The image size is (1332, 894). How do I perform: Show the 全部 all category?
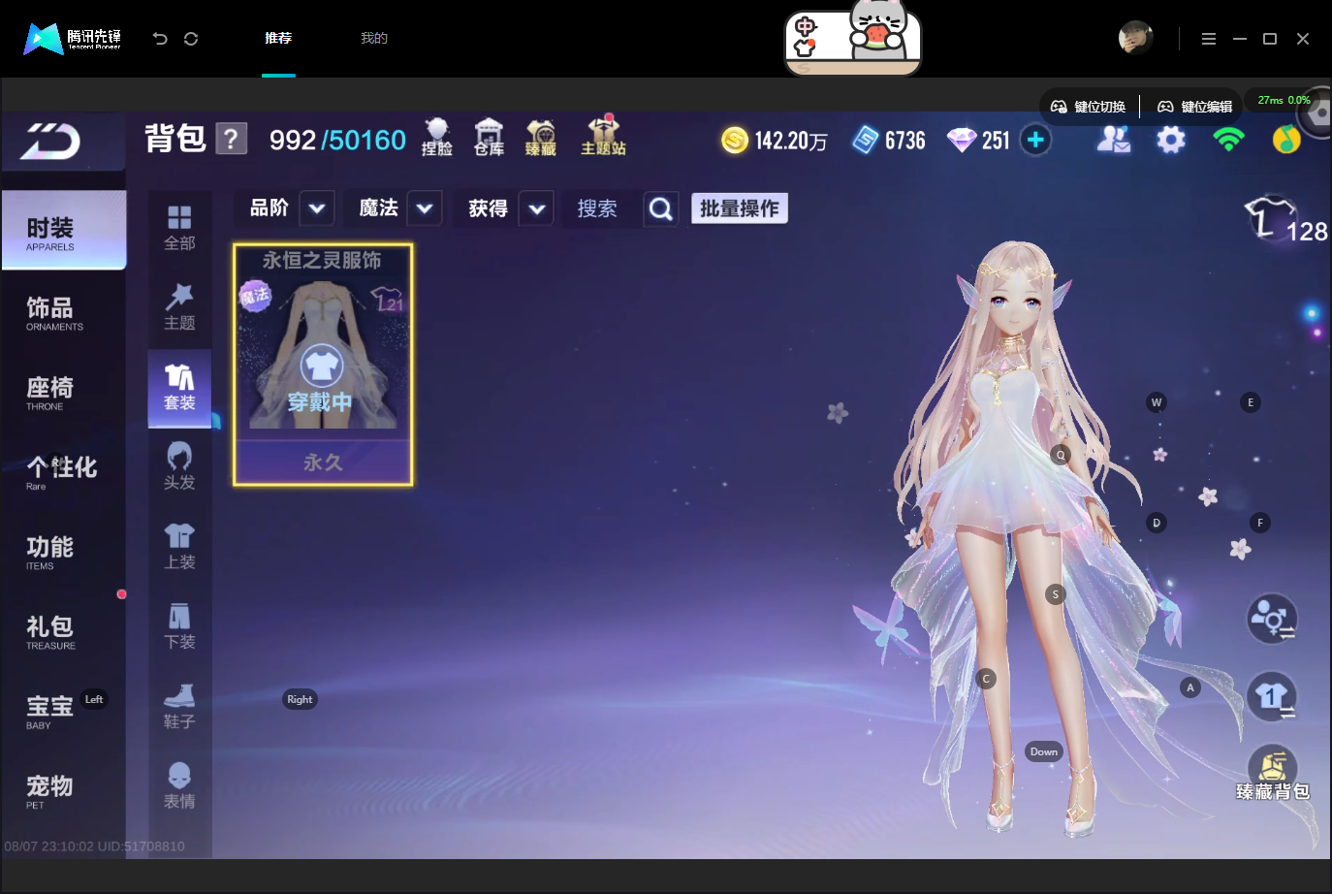tap(179, 228)
